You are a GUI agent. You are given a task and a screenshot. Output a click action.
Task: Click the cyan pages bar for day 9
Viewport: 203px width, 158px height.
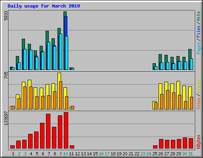coord(61,52)
